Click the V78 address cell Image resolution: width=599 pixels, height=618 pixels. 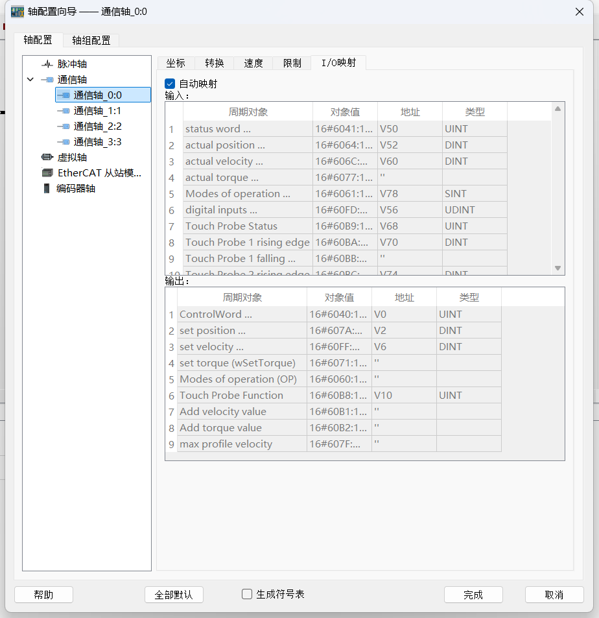(410, 193)
